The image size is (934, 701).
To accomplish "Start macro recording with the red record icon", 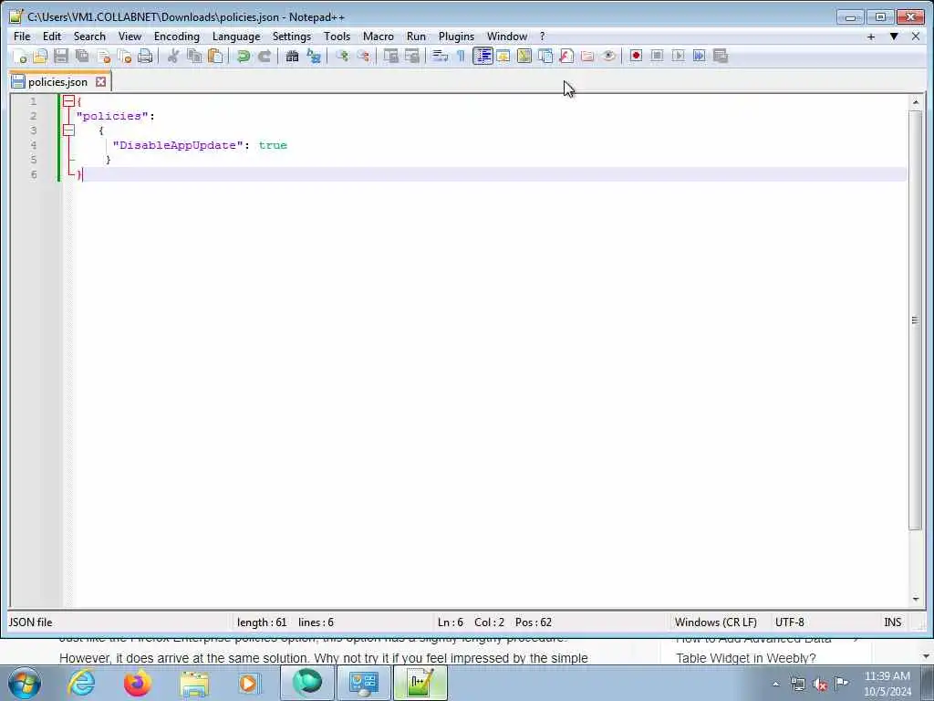I will (x=636, y=56).
